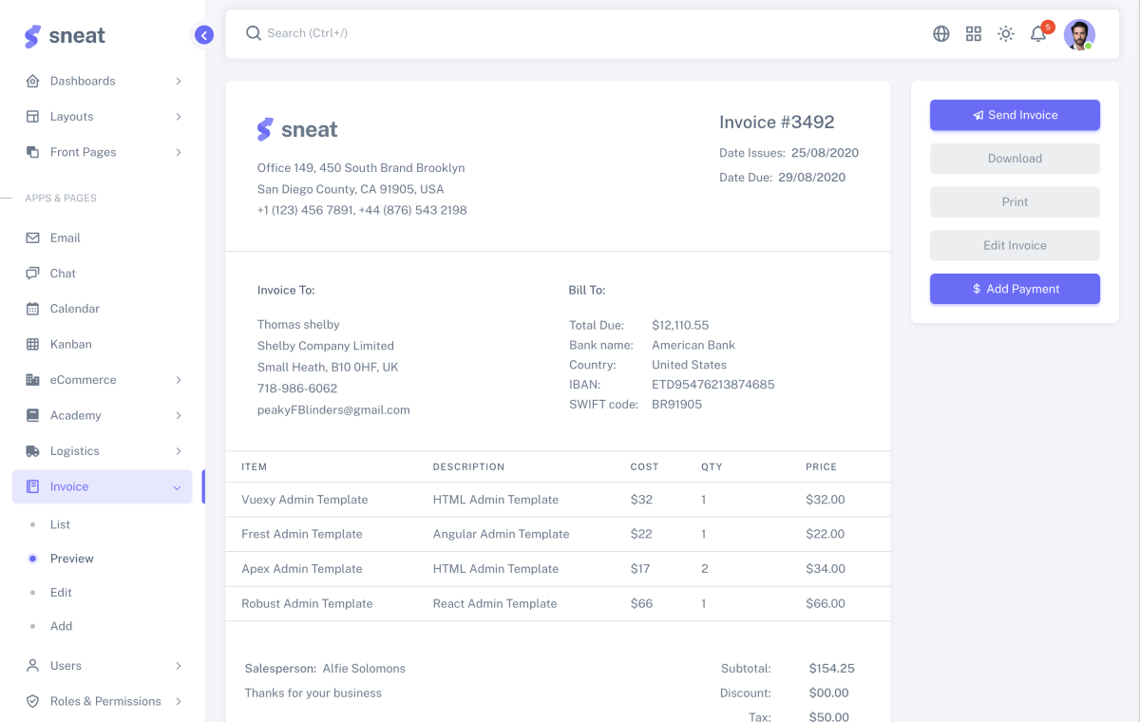
Task: Click the Send Invoice button
Action: (1015, 115)
